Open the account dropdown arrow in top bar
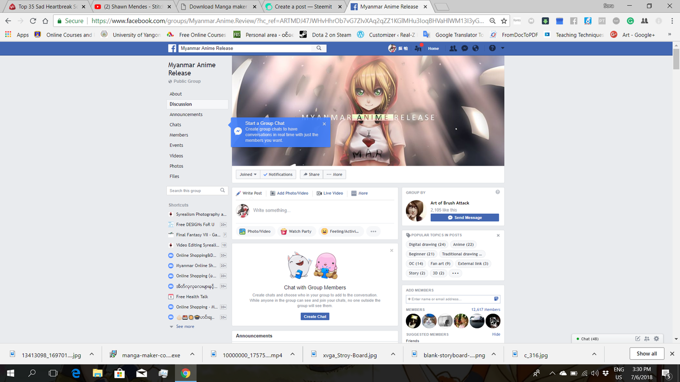 pyautogui.click(x=503, y=48)
